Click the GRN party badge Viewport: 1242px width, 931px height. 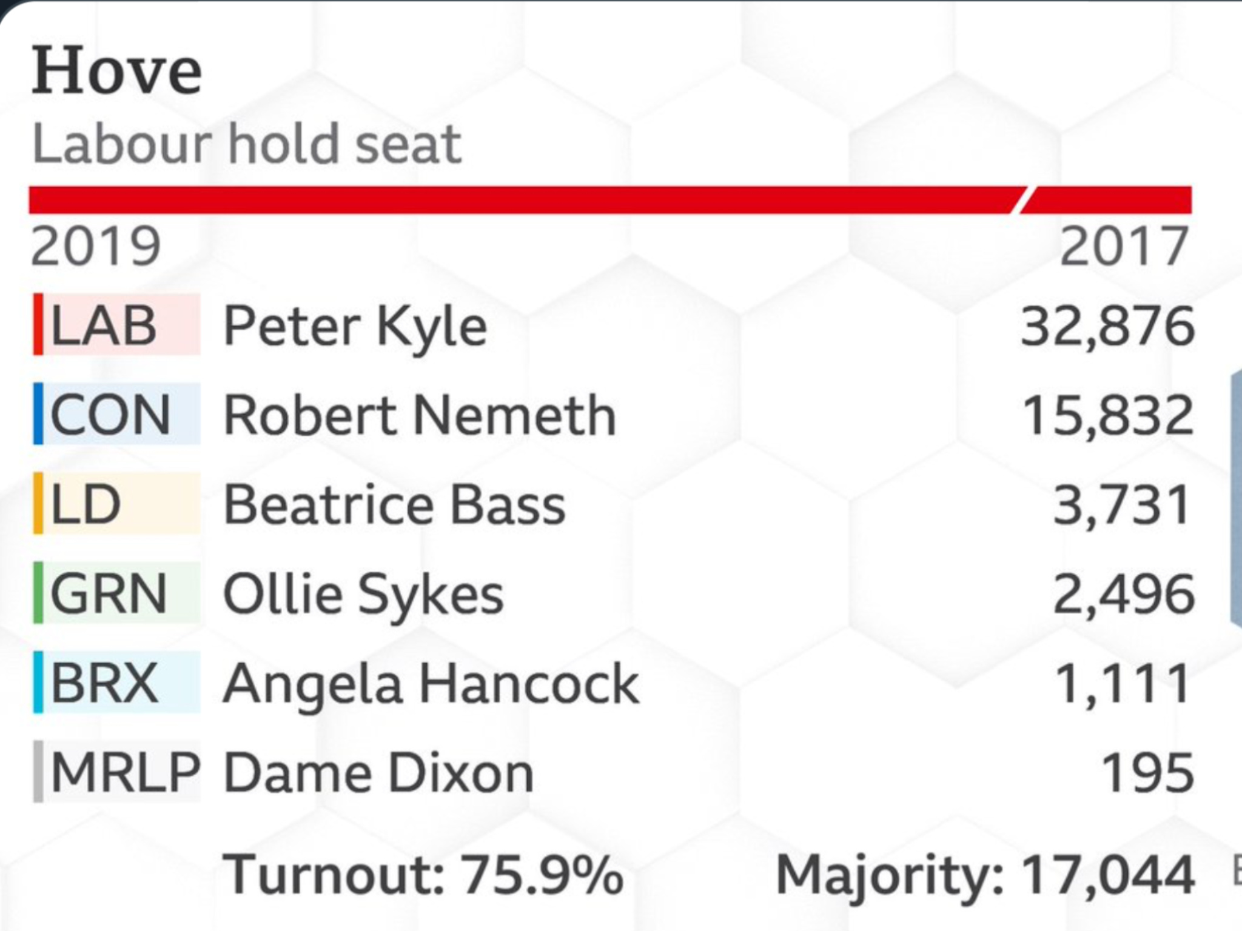116,593
